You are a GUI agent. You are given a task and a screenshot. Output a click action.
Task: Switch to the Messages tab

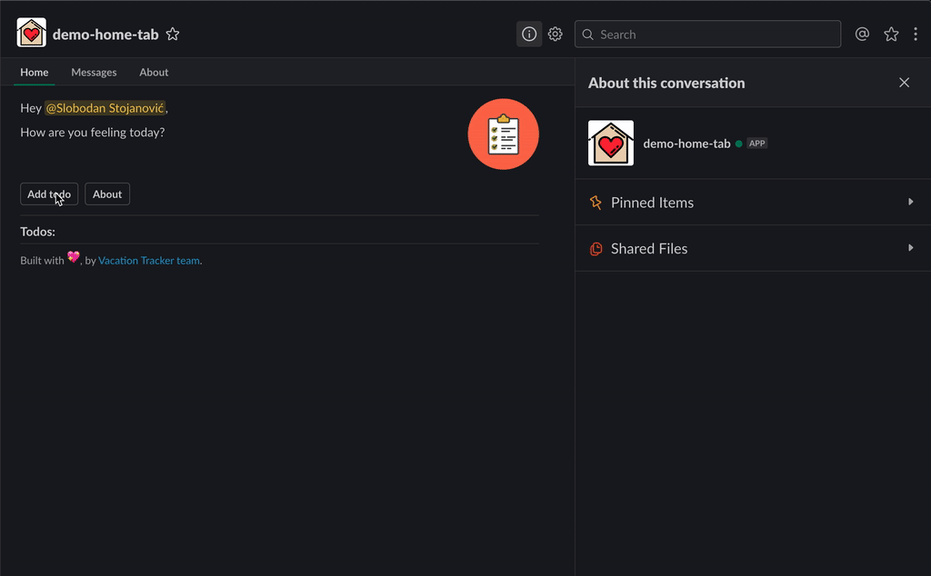coord(94,73)
